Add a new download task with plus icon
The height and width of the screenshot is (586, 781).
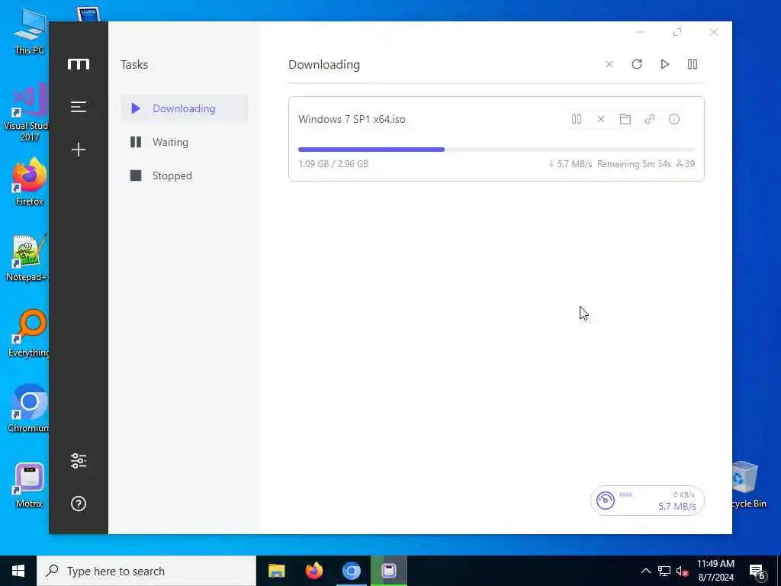(x=79, y=150)
